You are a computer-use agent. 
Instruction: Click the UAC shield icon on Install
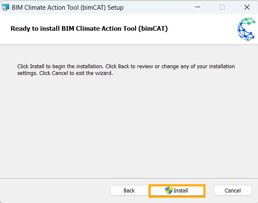coord(169,190)
